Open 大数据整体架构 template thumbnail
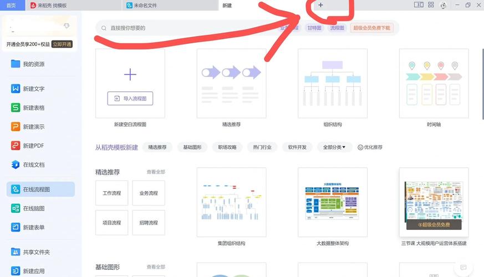 333,202
